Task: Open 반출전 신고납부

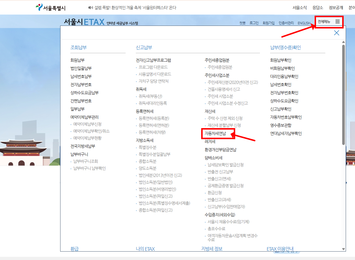Action: click(x=220, y=172)
